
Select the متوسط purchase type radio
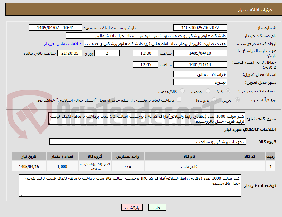click(x=214, y=100)
